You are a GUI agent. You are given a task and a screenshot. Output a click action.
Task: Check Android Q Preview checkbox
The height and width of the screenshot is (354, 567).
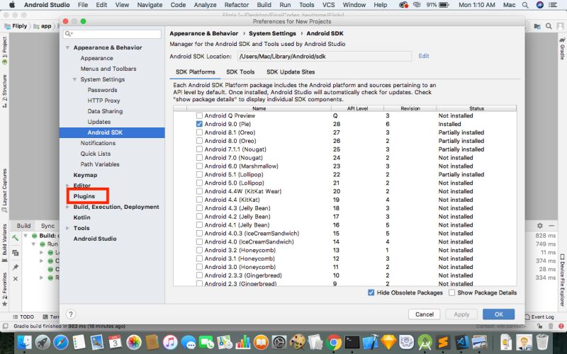199,115
